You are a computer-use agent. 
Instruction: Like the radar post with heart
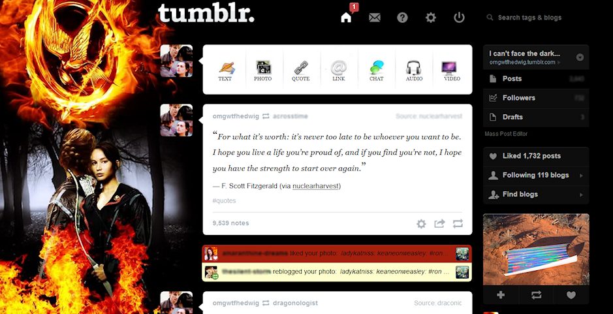[x=572, y=295]
